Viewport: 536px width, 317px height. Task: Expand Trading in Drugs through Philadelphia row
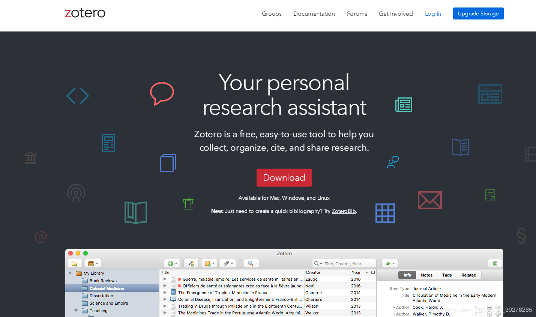(165, 306)
